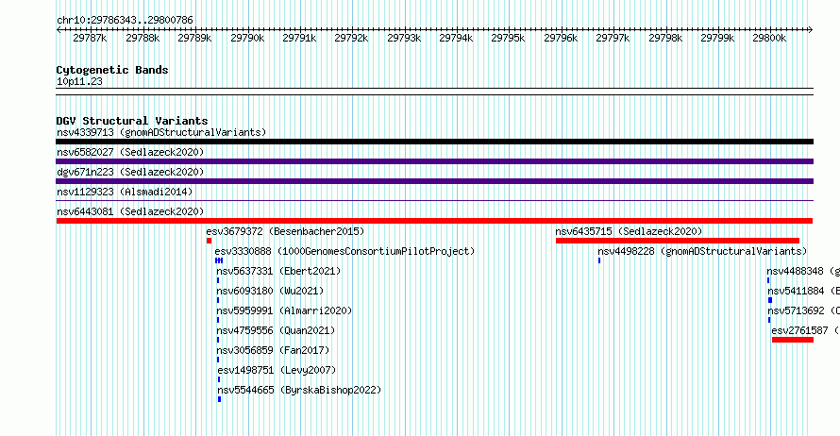Click the chr10:29786343..29800786 coordinates text
Image resolution: width=840 pixels, height=436 pixels.
click(x=125, y=20)
